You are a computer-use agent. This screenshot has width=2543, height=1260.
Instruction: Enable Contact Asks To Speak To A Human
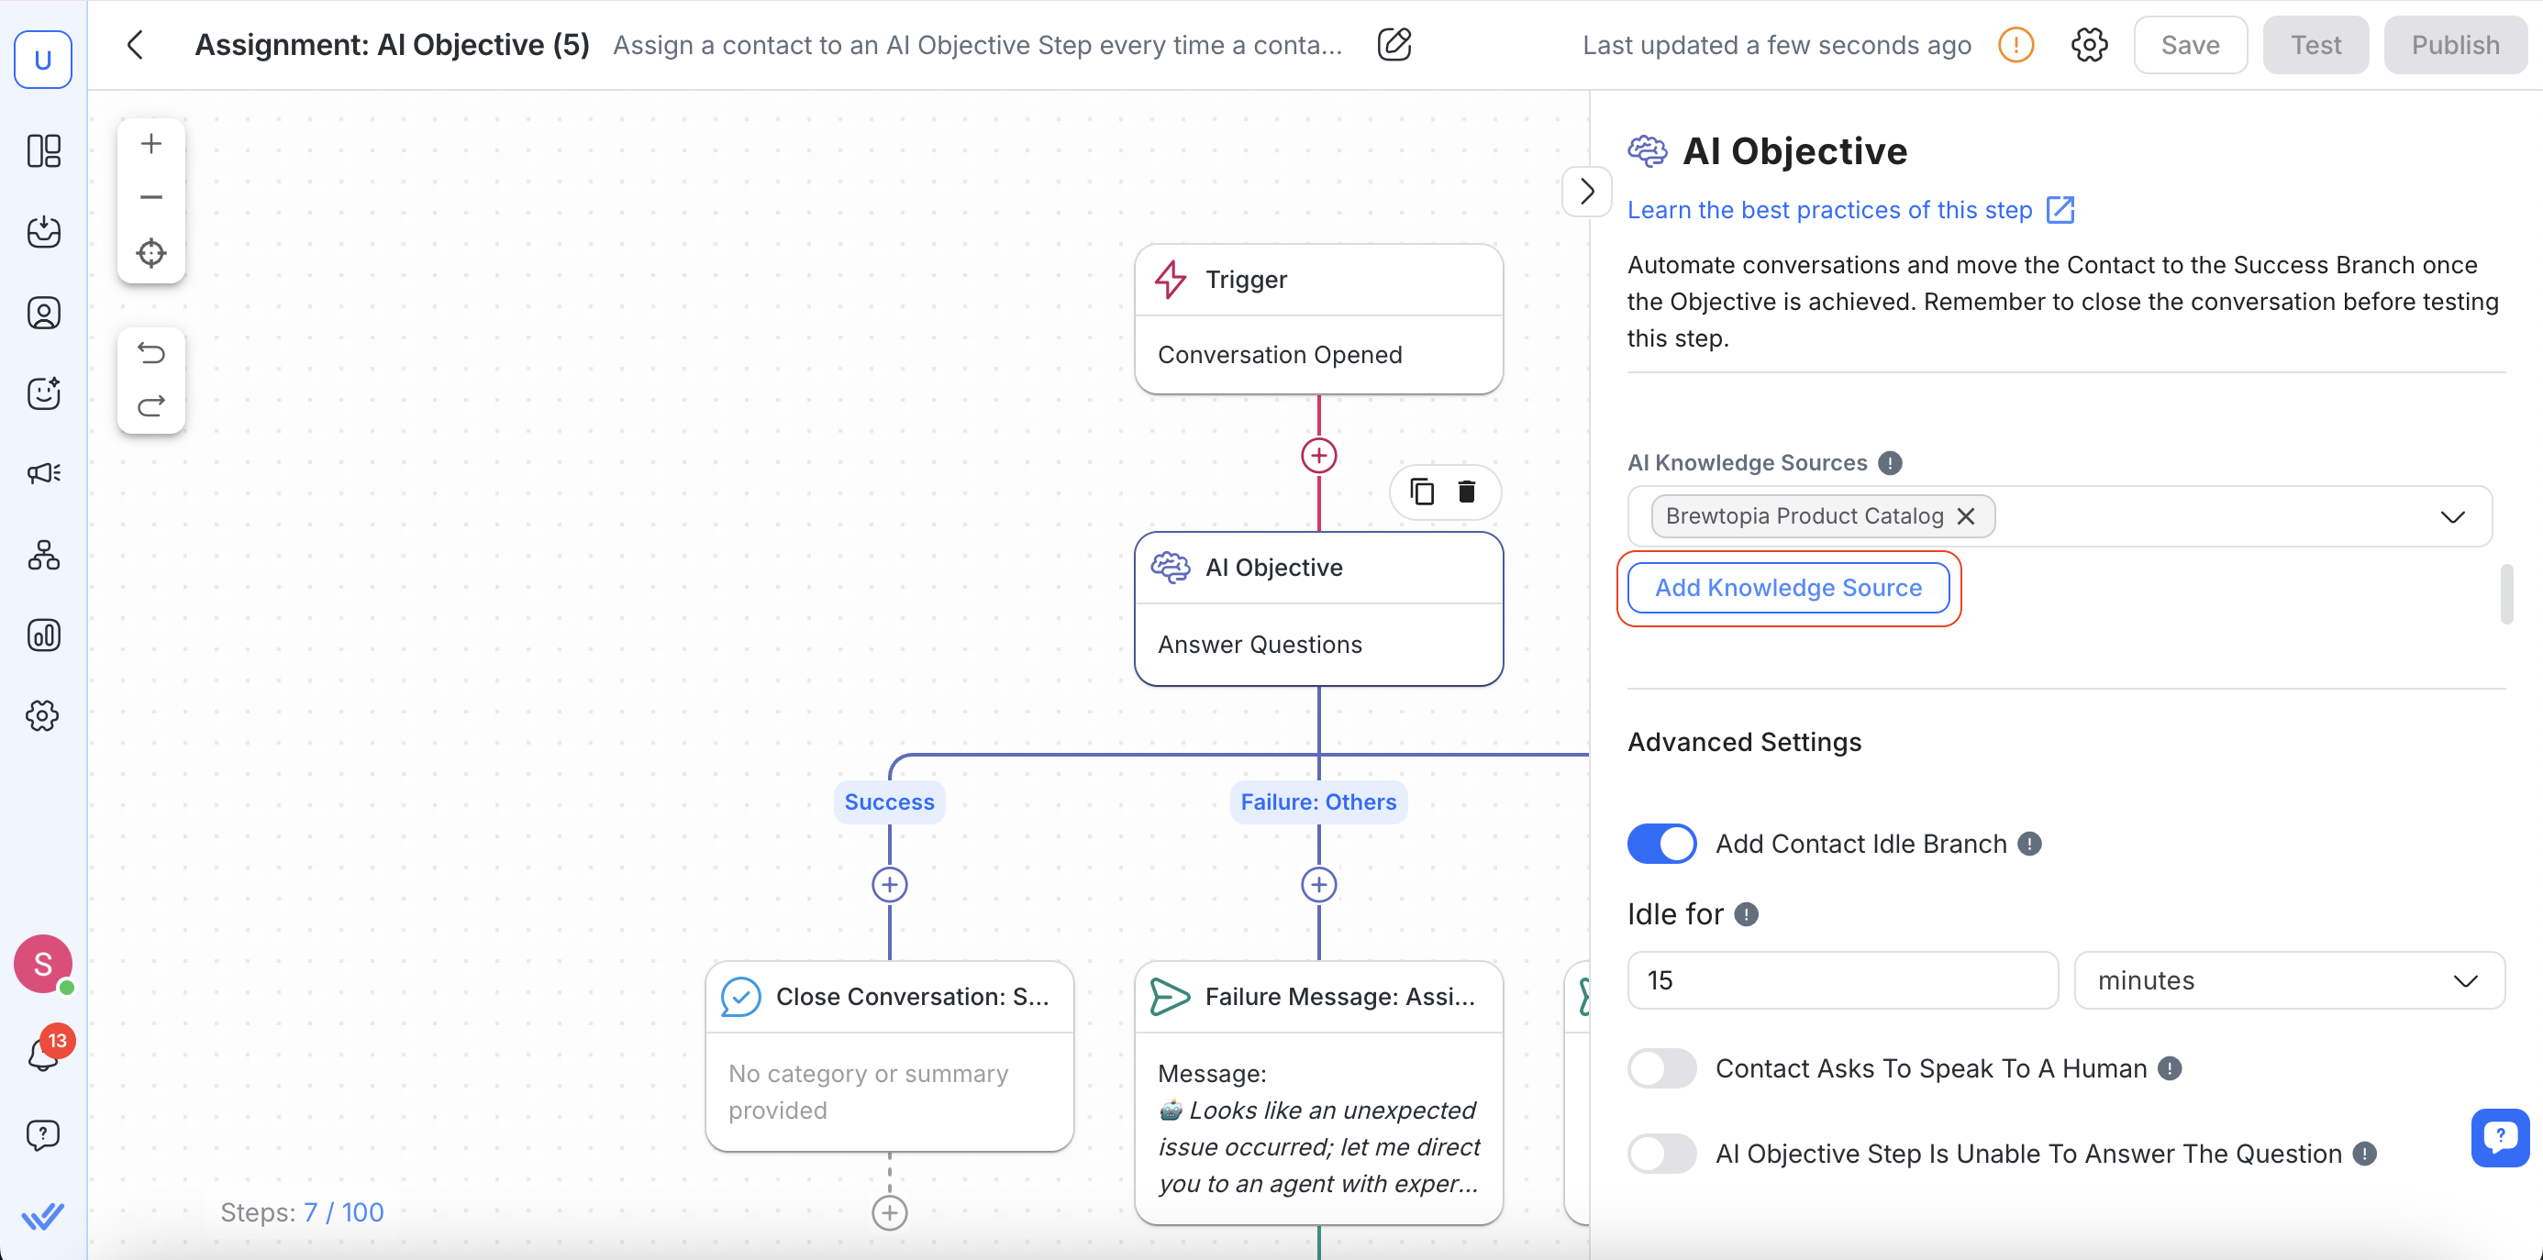click(1661, 1068)
